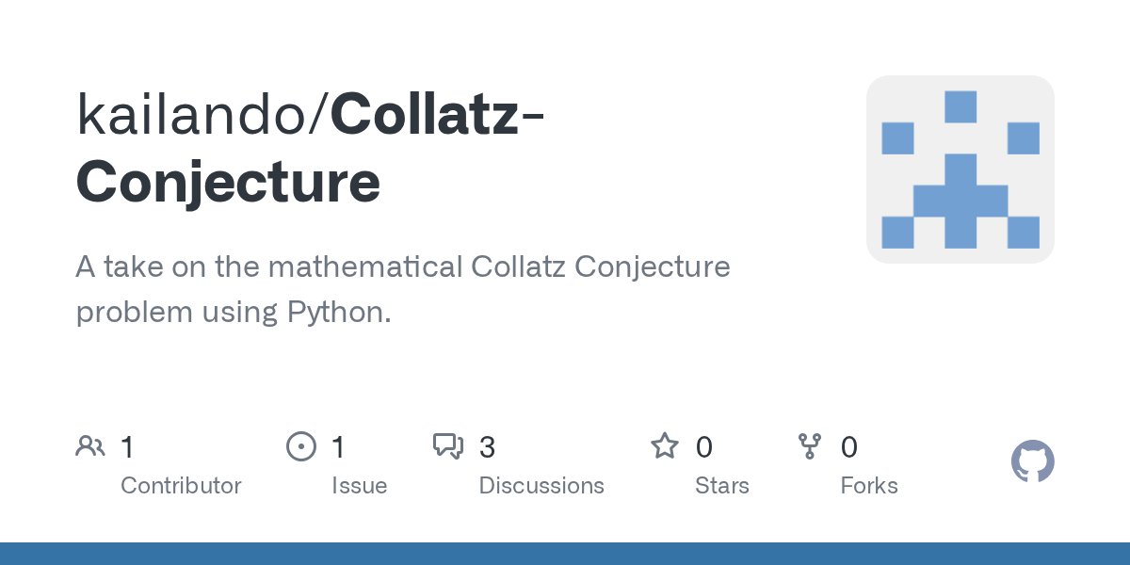Open the "Issue" label link
Viewport: 1130px width, 565px height.
[359, 486]
